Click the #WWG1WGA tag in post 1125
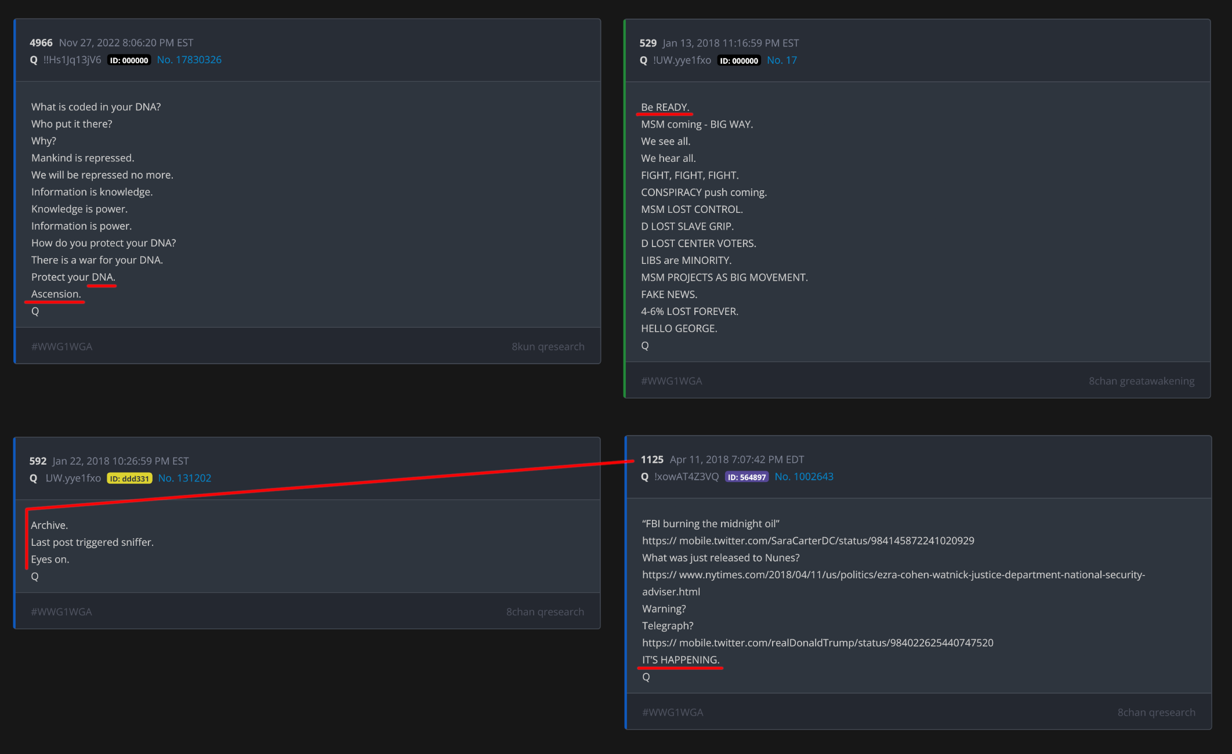1232x754 pixels. point(673,712)
